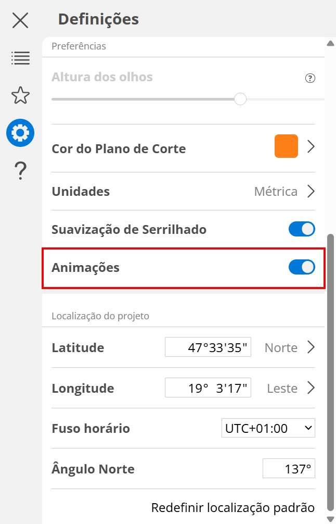Expand the Unidades Métrica chevron

click(311, 191)
